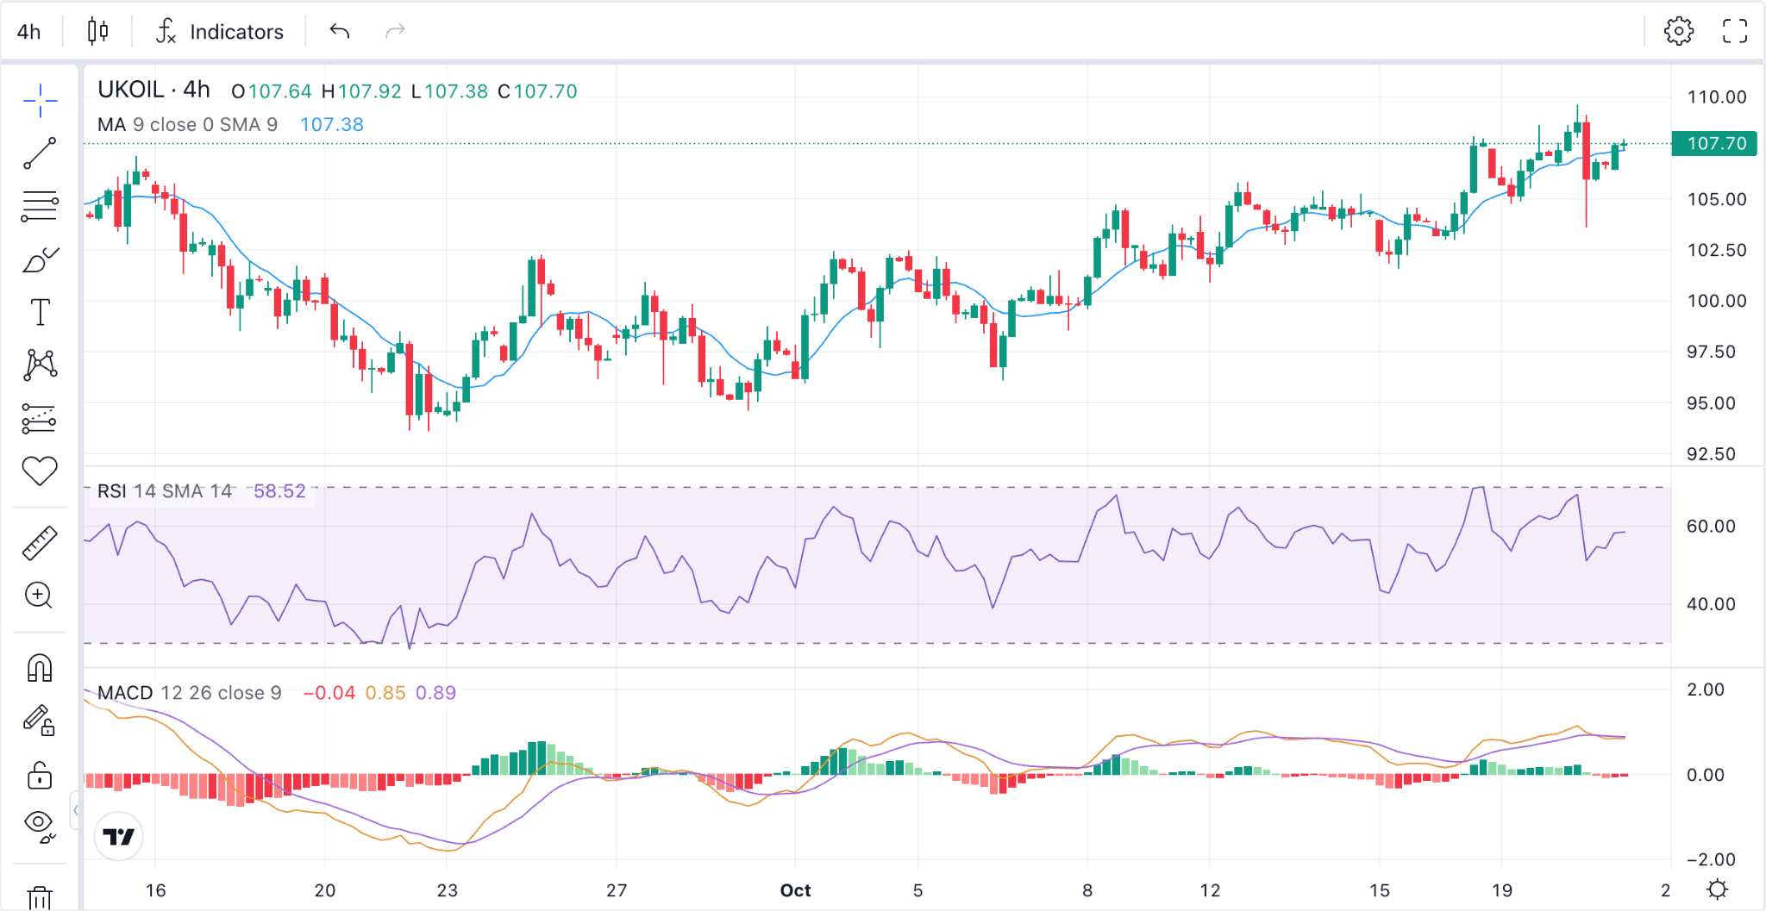The width and height of the screenshot is (1766, 911).
Task: Click the heart favorites icon
Action: click(x=40, y=471)
